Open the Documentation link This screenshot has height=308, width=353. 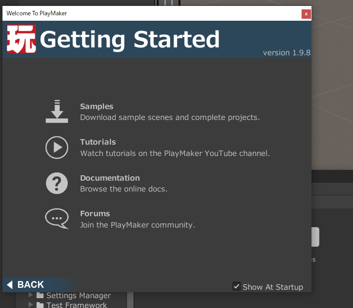coord(110,178)
